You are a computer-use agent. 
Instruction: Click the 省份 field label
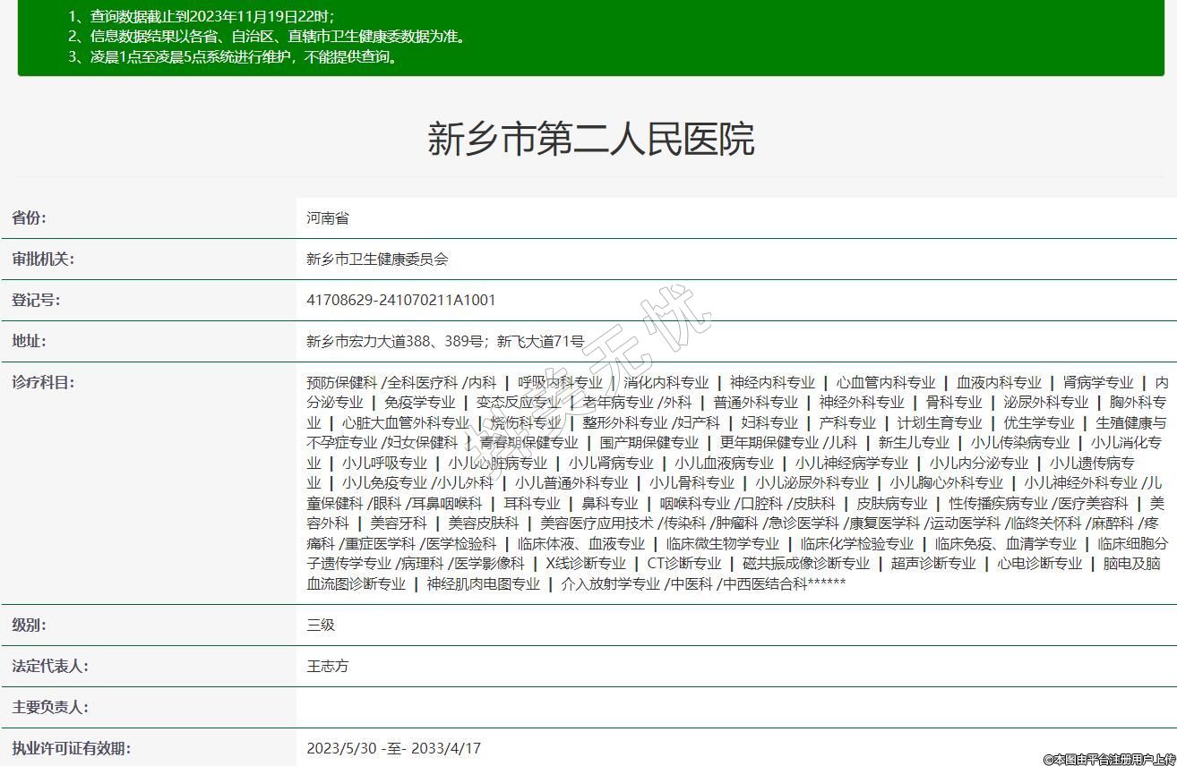[x=30, y=217]
